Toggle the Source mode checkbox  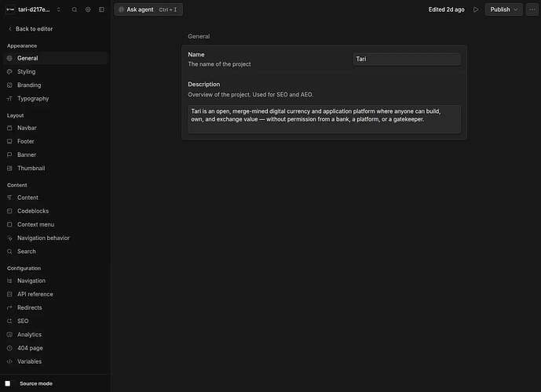click(8, 383)
